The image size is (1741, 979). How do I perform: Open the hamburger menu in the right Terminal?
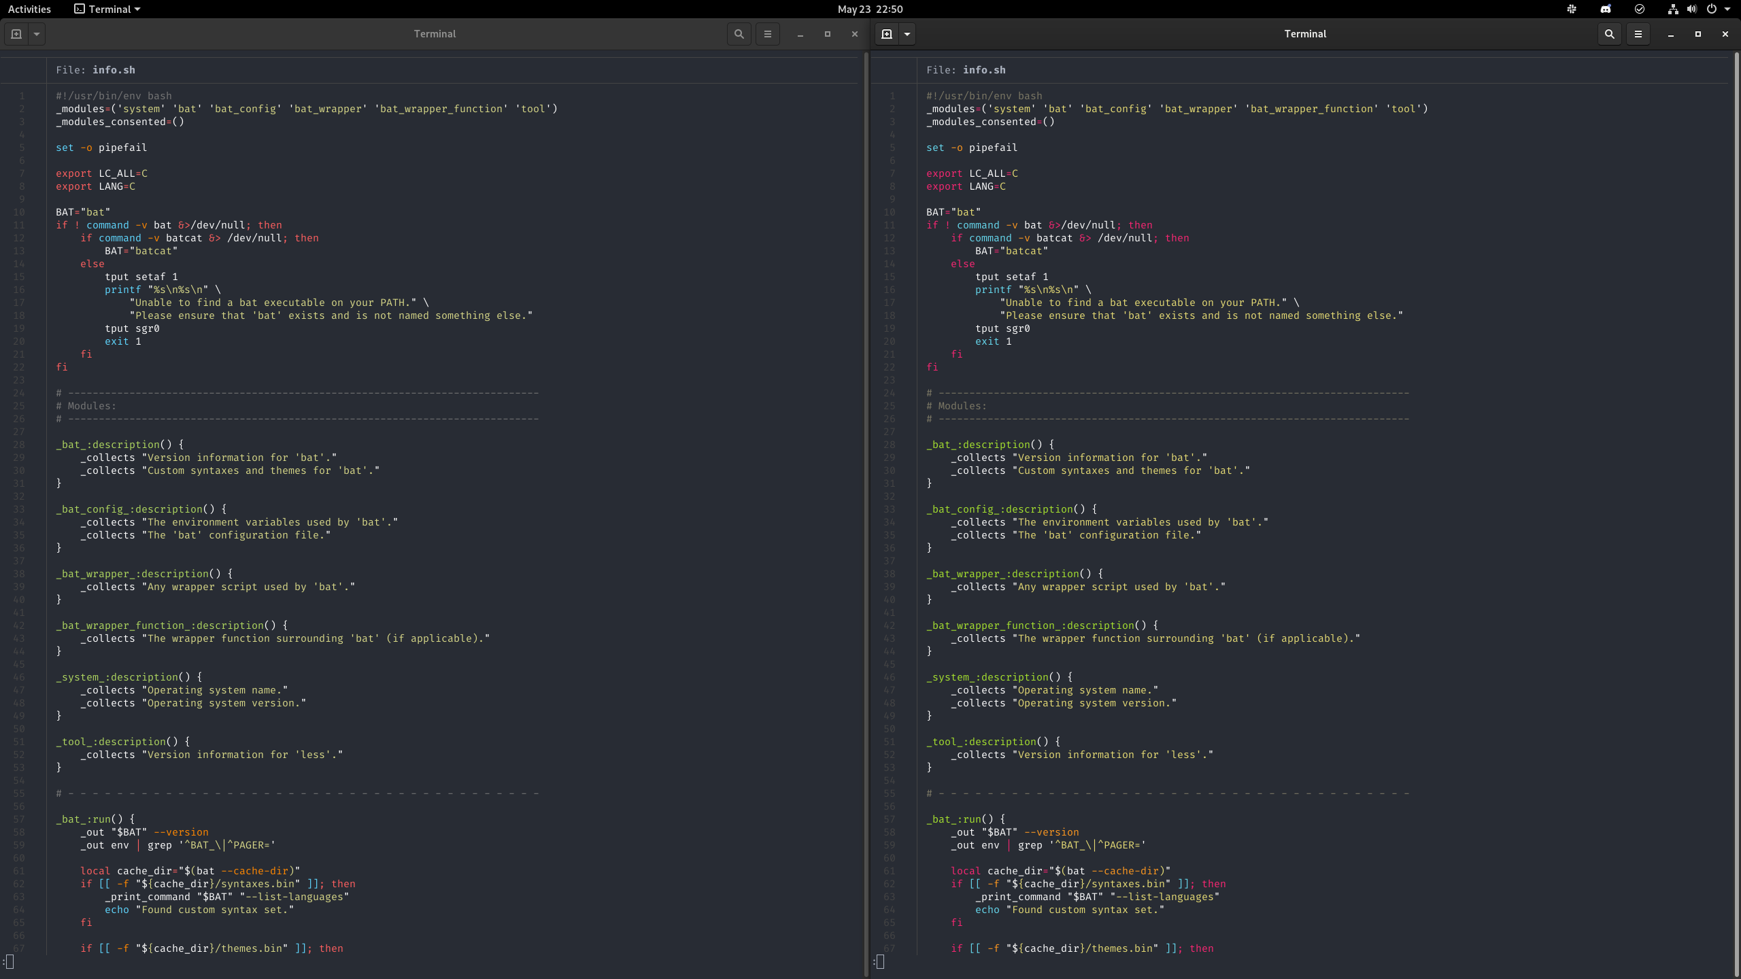(1638, 33)
